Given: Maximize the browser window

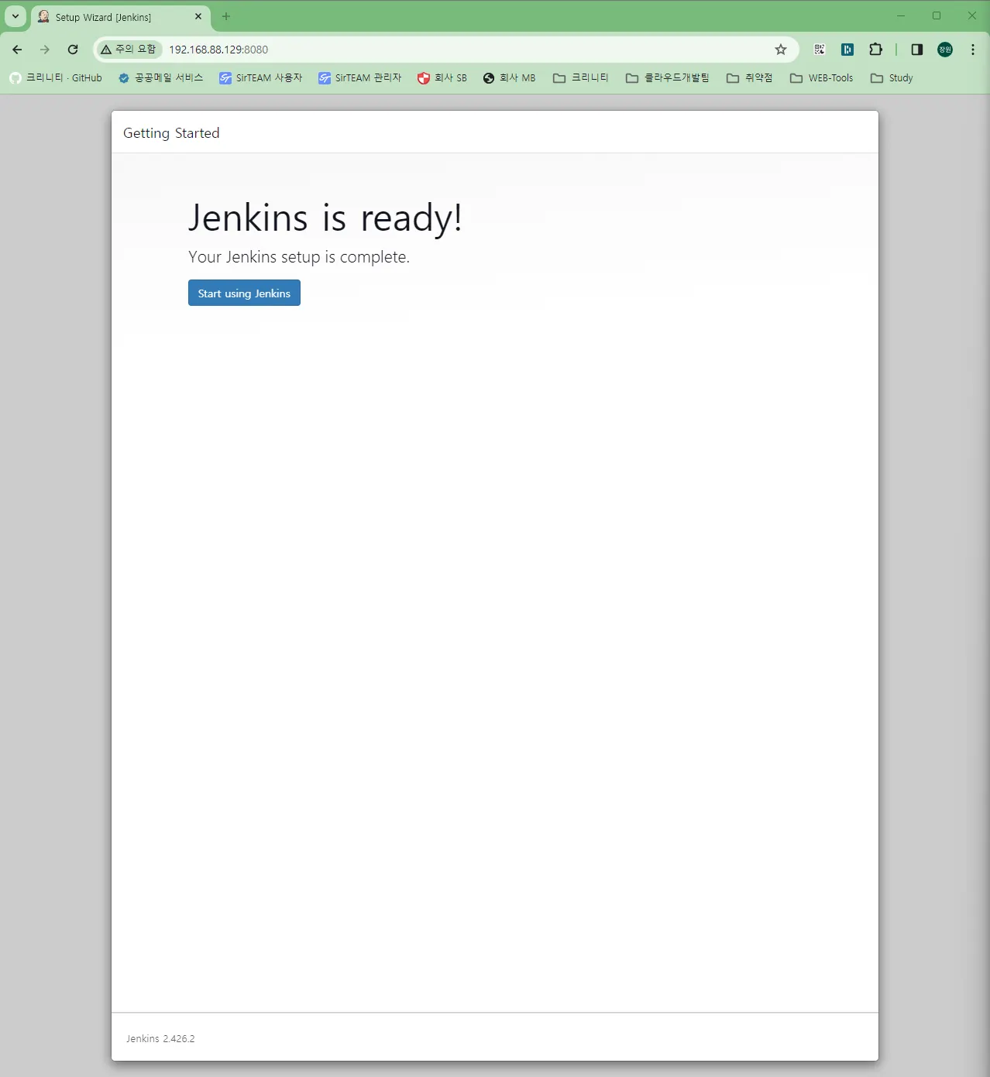Looking at the screenshot, I should pos(937,15).
